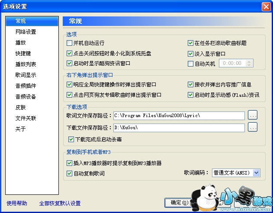Click the 下载文件保存路径 text field

coord(179,128)
